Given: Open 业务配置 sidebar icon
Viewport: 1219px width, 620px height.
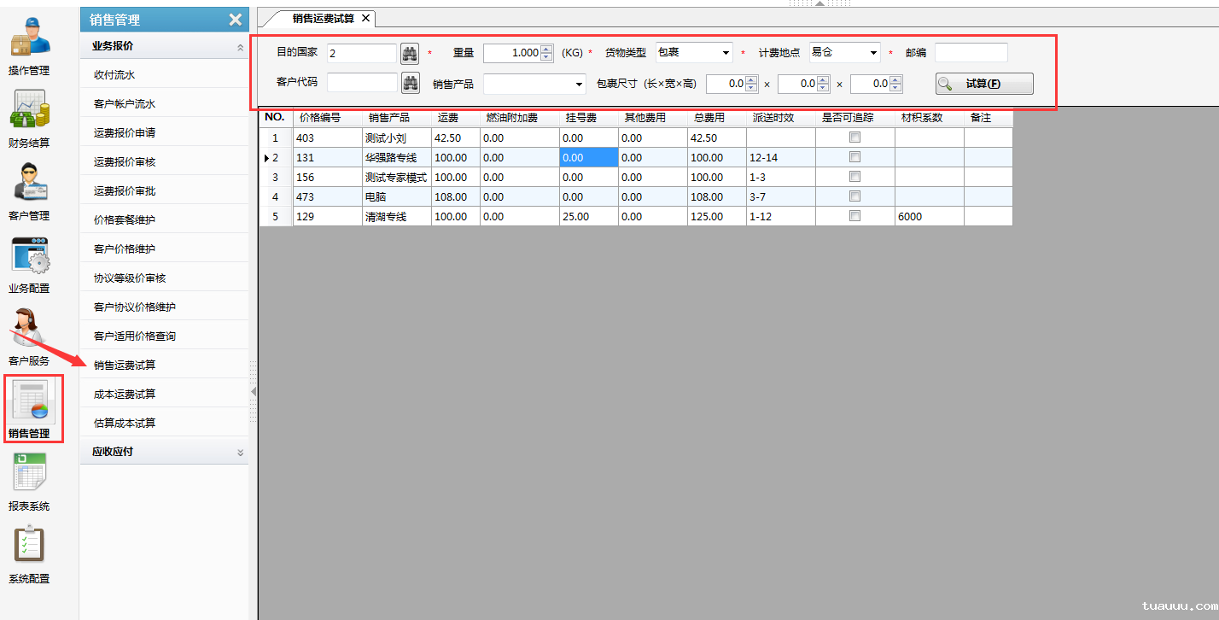Looking at the screenshot, I should (x=30, y=262).
